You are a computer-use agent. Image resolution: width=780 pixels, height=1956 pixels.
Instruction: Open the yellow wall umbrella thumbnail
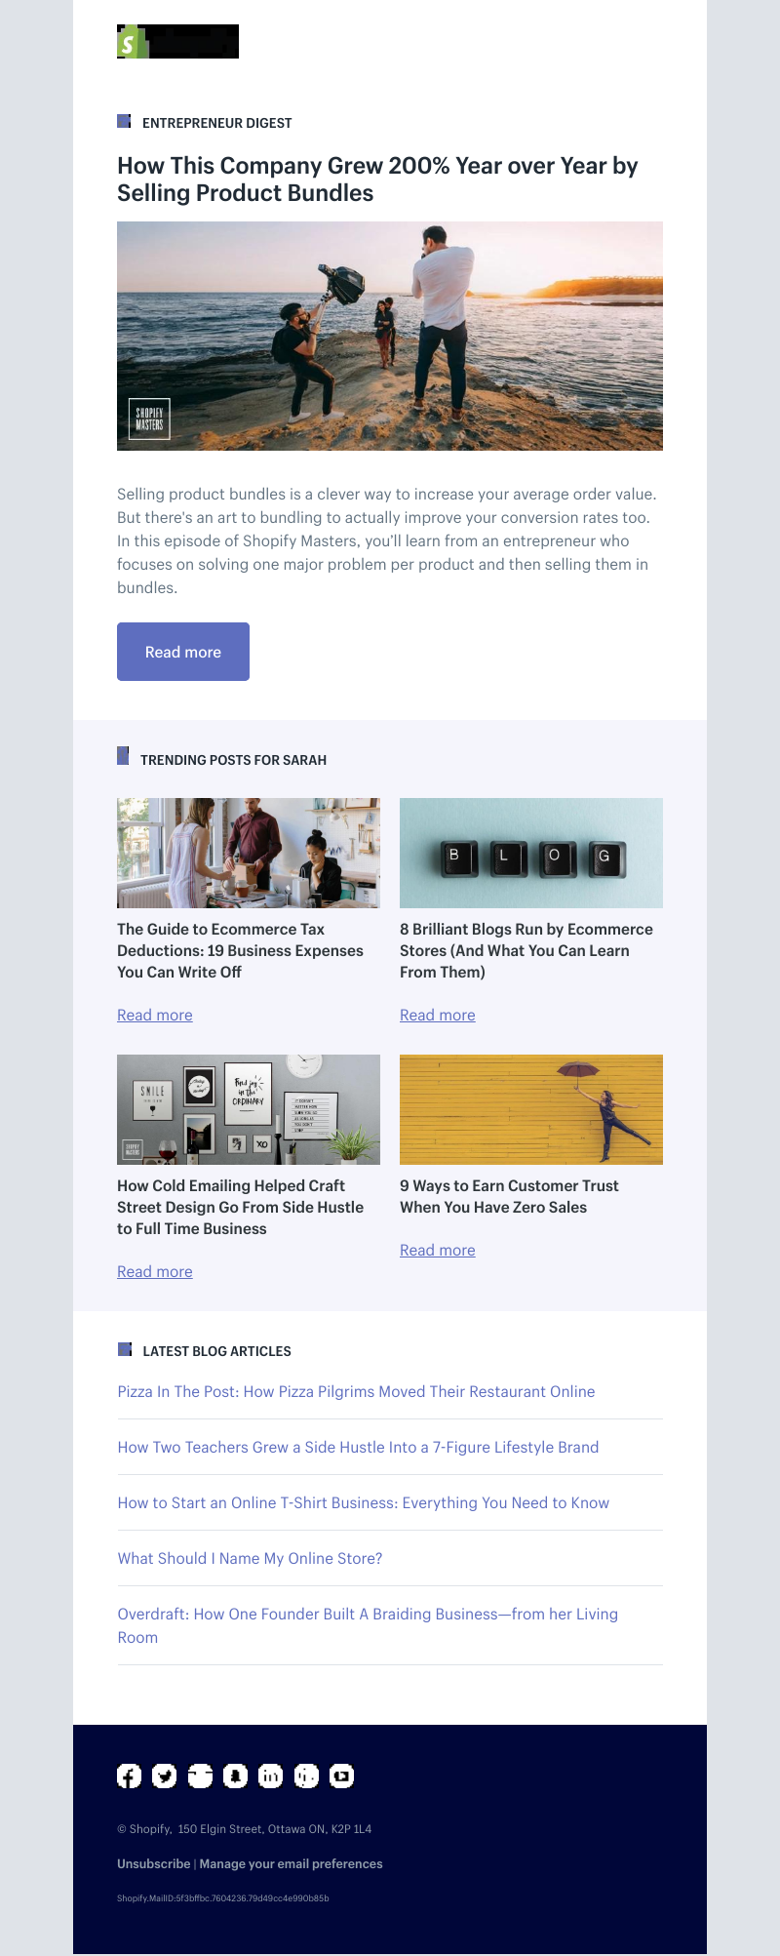point(531,1109)
